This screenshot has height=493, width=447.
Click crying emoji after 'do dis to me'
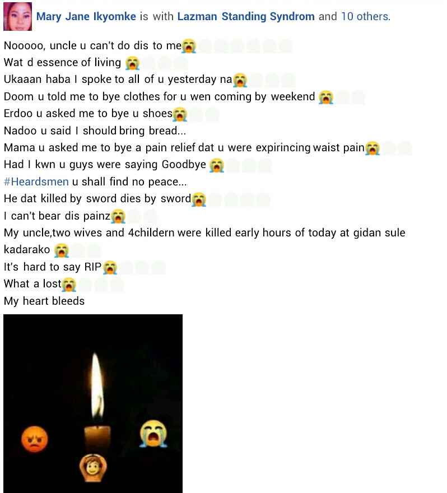(x=189, y=46)
